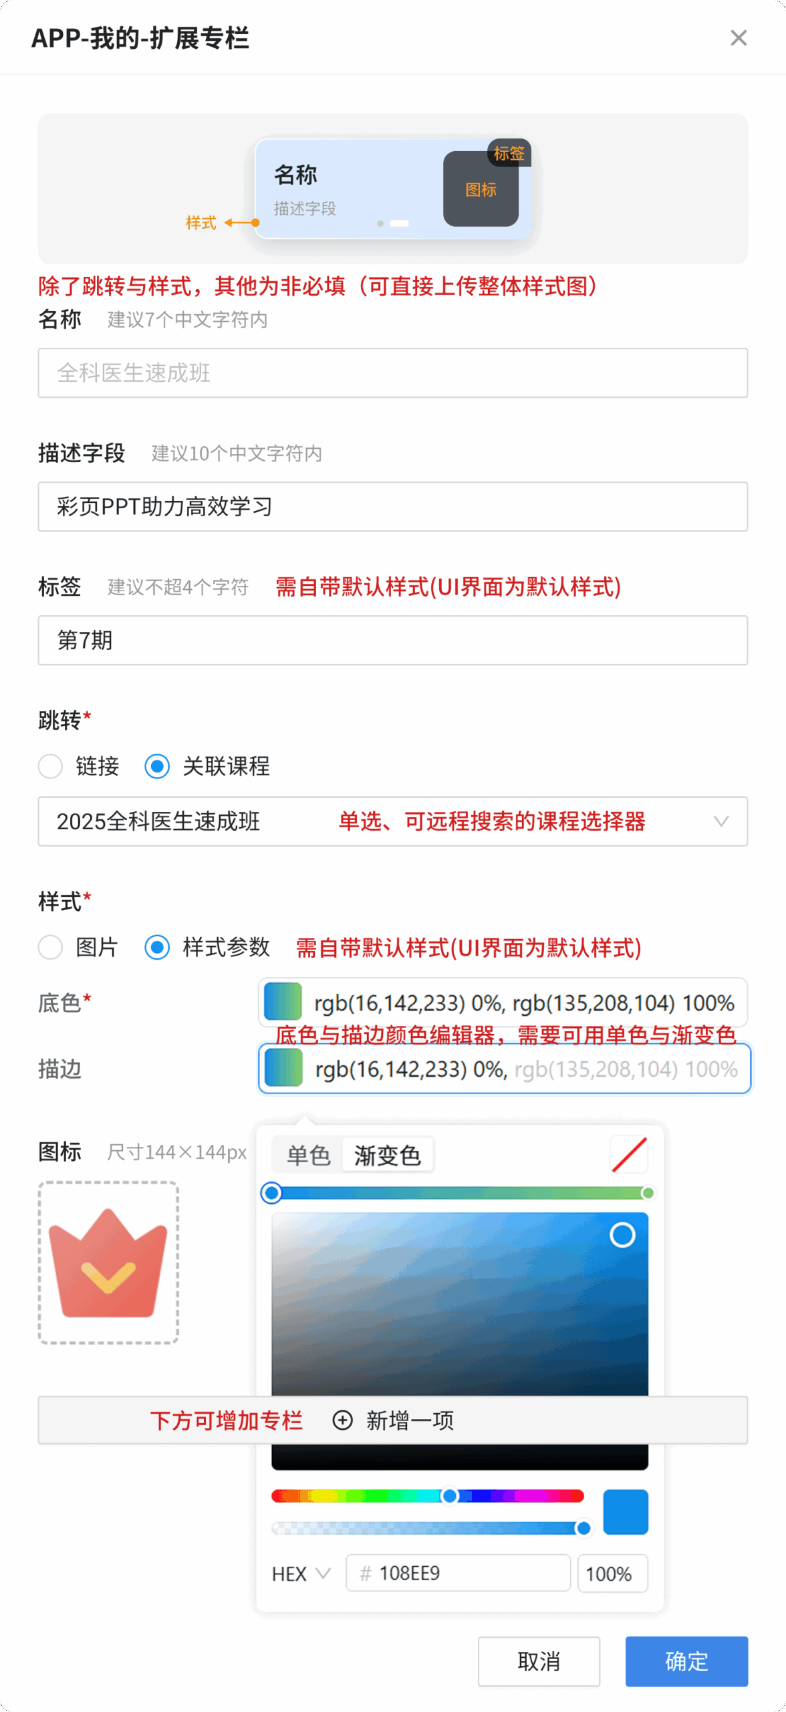Click the plus icon beside 新增一项
Screen dimensions: 786x1712
342,1420
